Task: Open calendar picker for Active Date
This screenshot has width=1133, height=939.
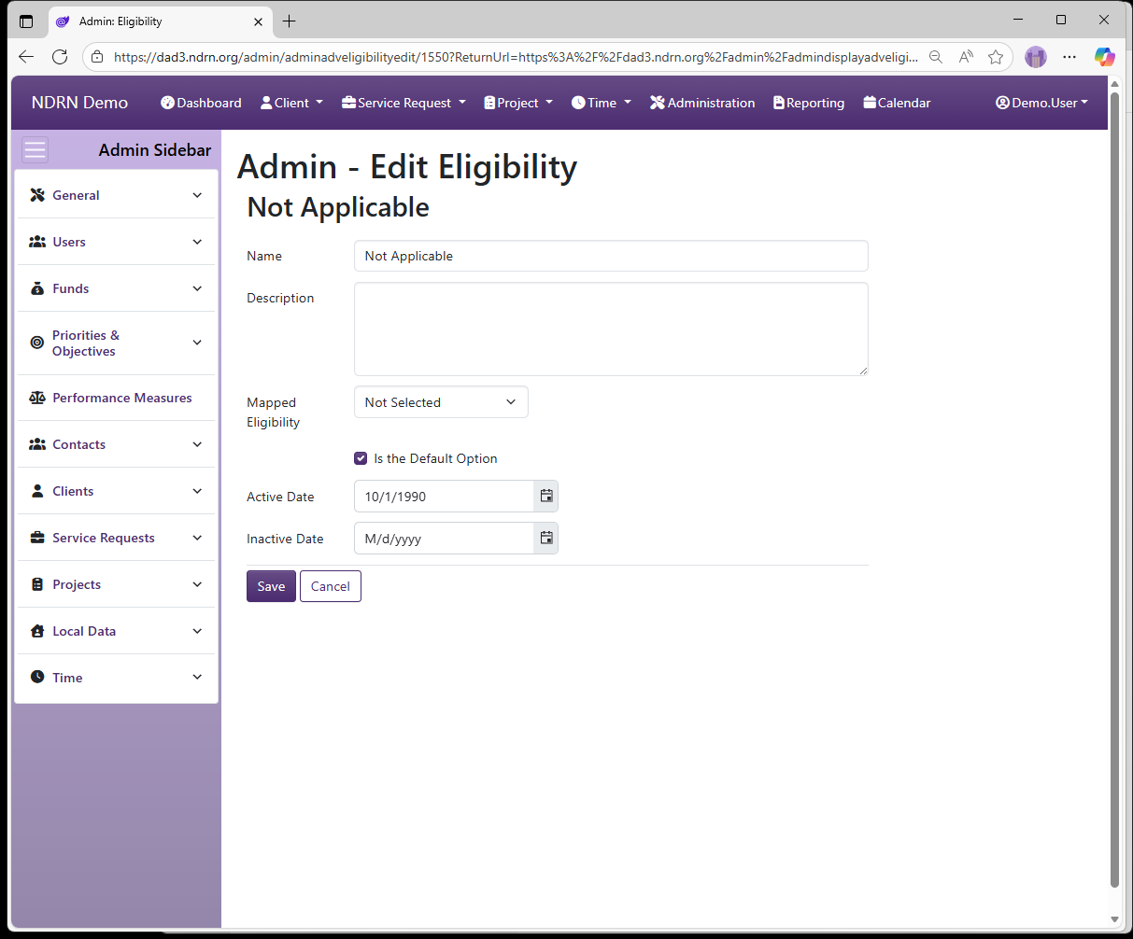Action: click(546, 497)
